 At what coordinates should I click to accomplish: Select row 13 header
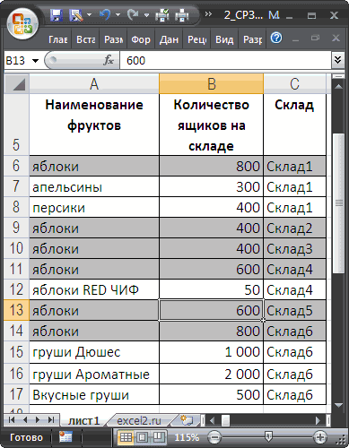[x=16, y=310]
